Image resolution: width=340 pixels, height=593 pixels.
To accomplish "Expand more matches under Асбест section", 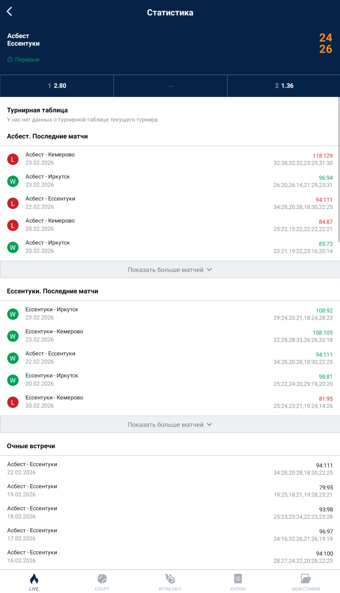I will 170,270.
